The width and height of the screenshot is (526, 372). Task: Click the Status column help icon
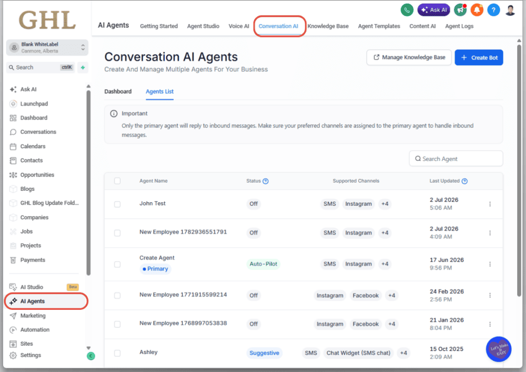point(266,181)
